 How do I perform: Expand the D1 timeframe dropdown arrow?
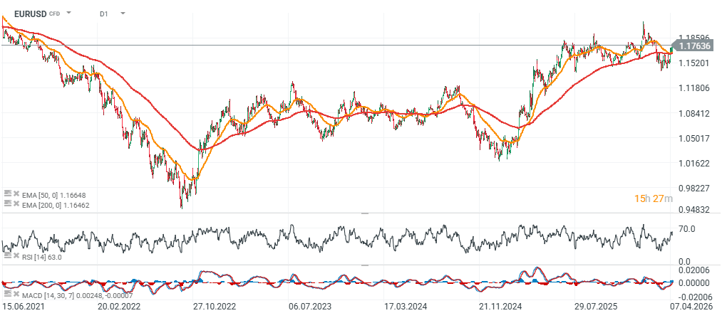(123, 13)
